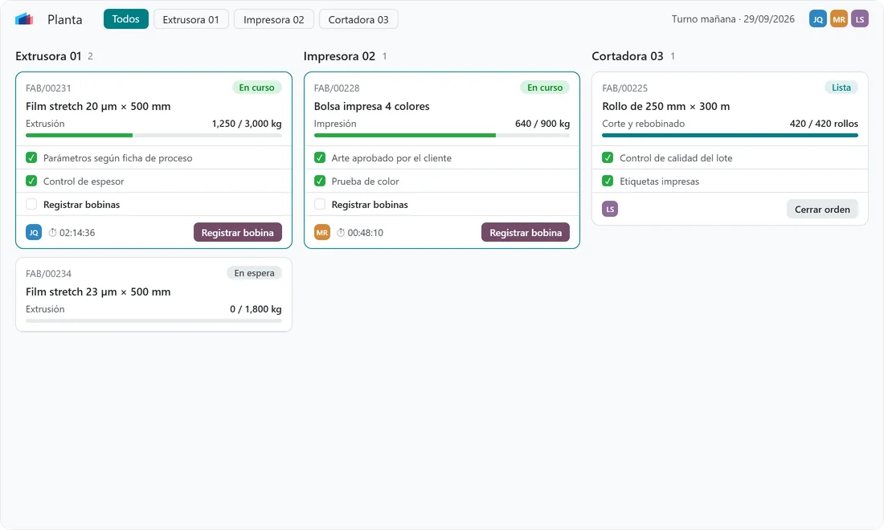The height and width of the screenshot is (530, 884).
Task: Click the Cortadora 03 column heading
Action: (x=628, y=55)
